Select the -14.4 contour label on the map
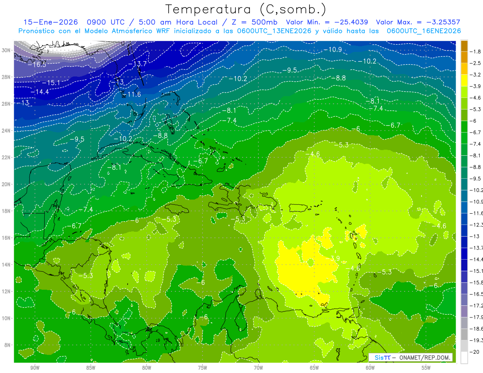This screenshot has height=373, width=483. tap(39, 92)
